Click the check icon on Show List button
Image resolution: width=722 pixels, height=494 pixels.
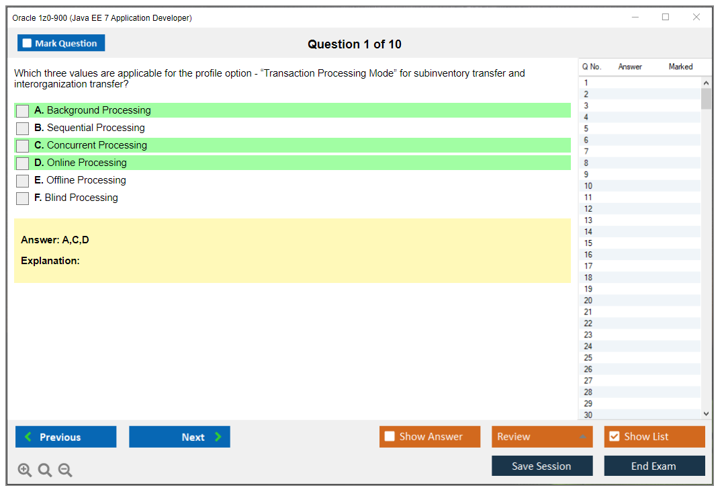614,436
